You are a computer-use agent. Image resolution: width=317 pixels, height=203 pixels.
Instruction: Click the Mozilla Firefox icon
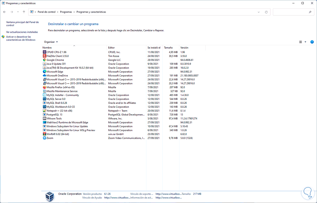pyautogui.click(x=44, y=87)
